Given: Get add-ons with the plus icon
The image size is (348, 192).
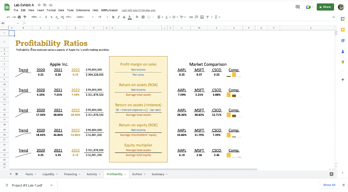Looking at the screenshot, I should coord(343,80).
